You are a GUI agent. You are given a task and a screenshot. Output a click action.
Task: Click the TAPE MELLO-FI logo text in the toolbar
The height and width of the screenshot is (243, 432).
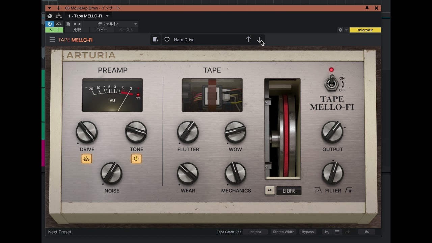(76, 39)
